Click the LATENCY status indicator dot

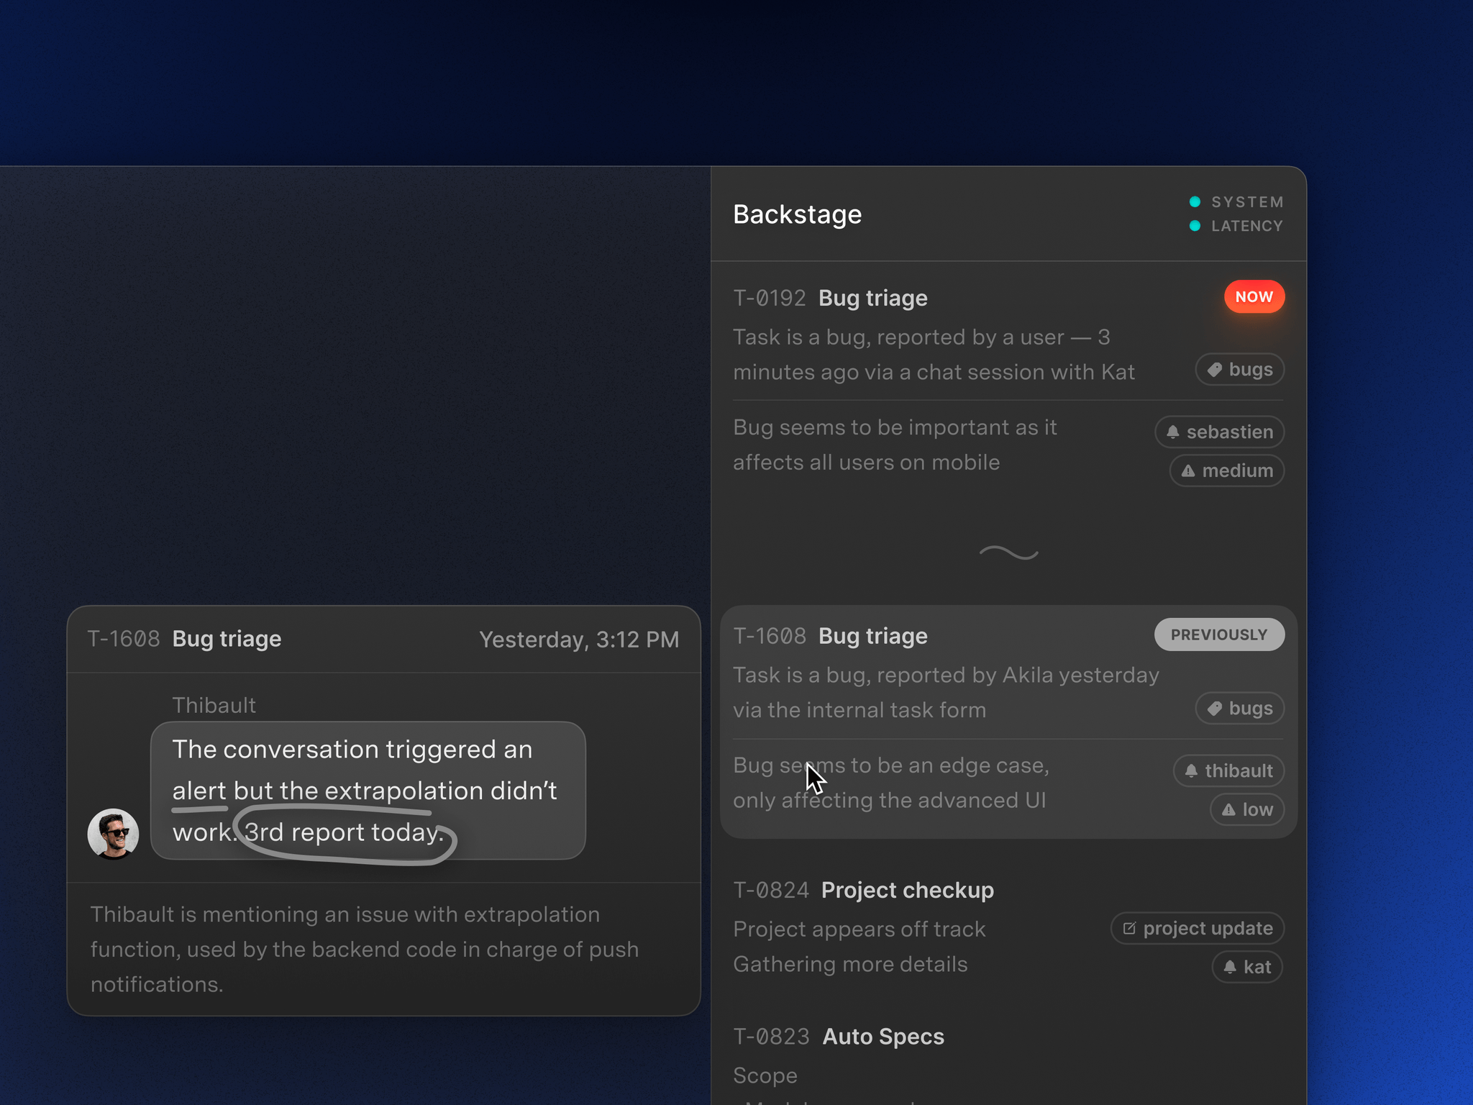pos(1195,226)
